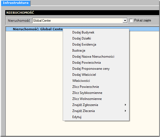
Task: Open the Nieruchomość dropdown arrow
Action: tap(125, 21)
